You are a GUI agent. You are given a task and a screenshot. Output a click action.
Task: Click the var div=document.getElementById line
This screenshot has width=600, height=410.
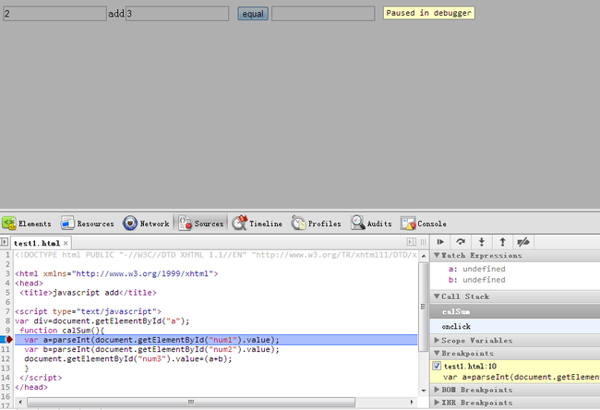coord(102,320)
